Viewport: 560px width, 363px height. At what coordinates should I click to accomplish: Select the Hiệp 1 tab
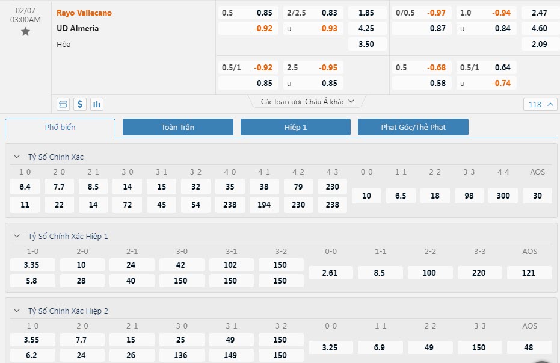coord(295,126)
